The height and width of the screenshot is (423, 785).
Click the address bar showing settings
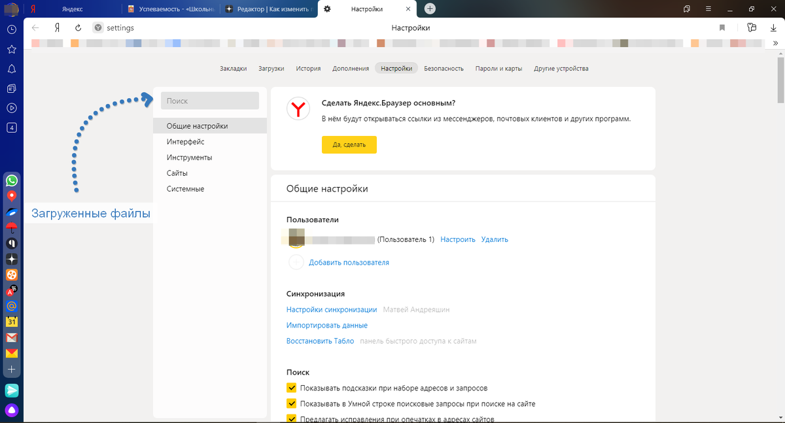(x=119, y=28)
